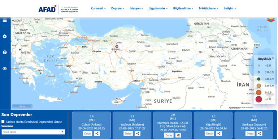Click the <3.0 magnitude legend swatch

pyautogui.click(x=259, y=66)
